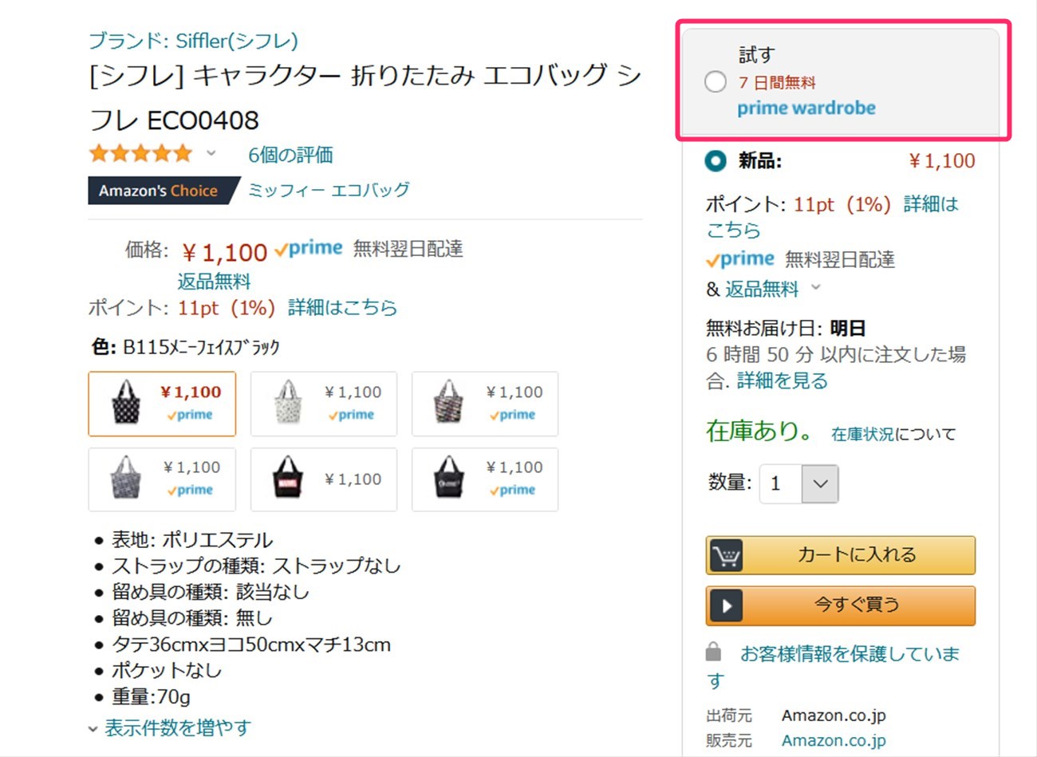The height and width of the screenshot is (757, 1037).
Task: Click the five-star rating icons
Action: tap(141, 153)
